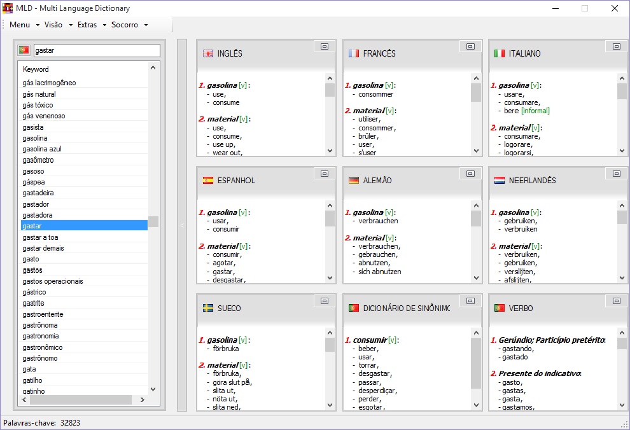Toggle the VERBO panel maximize button
The height and width of the screenshot is (430, 630).
click(616, 301)
